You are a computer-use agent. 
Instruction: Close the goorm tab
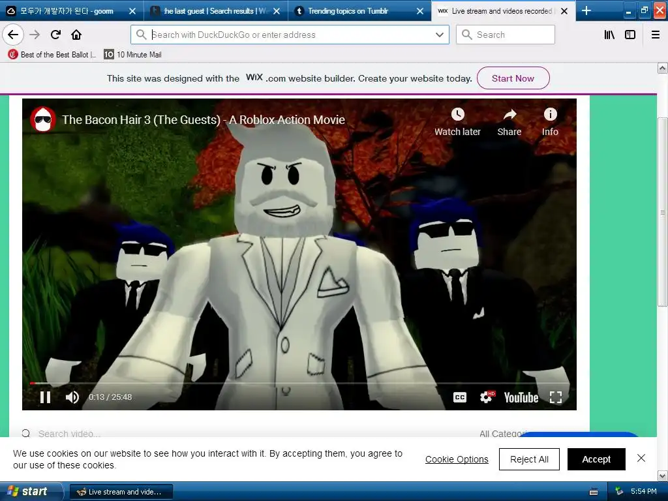click(x=132, y=11)
